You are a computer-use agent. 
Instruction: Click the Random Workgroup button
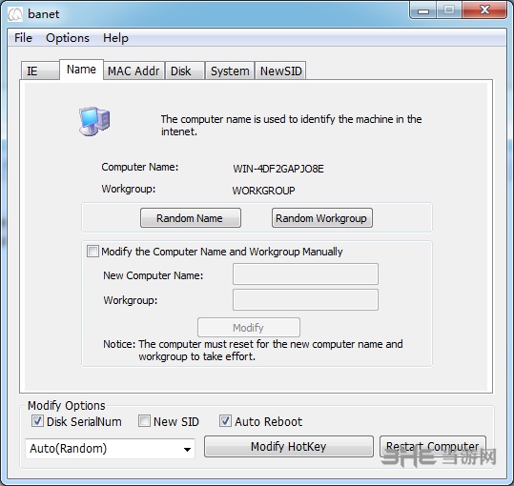[x=322, y=218]
